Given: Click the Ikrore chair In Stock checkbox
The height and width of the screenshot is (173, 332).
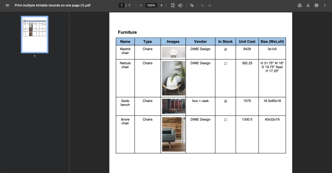Looking at the screenshot, I should 225,120.
